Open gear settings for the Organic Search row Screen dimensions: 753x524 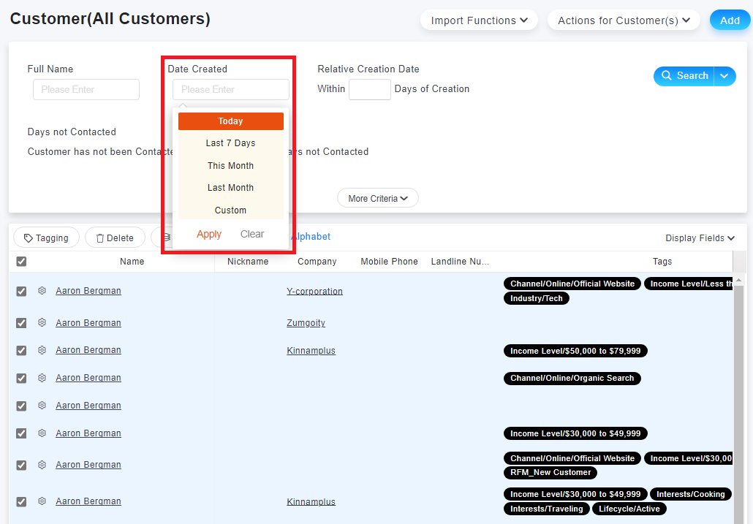point(42,378)
